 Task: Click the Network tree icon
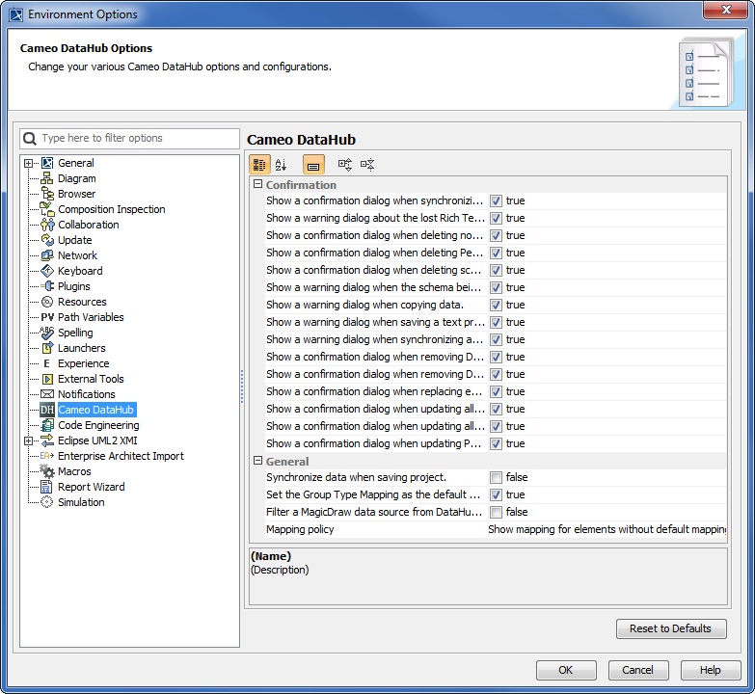[x=46, y=255]
